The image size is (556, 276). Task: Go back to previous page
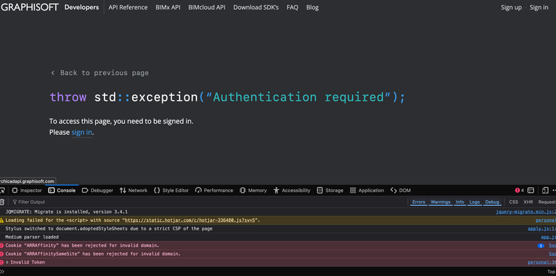pyautogui.click(x=100, y=73)
